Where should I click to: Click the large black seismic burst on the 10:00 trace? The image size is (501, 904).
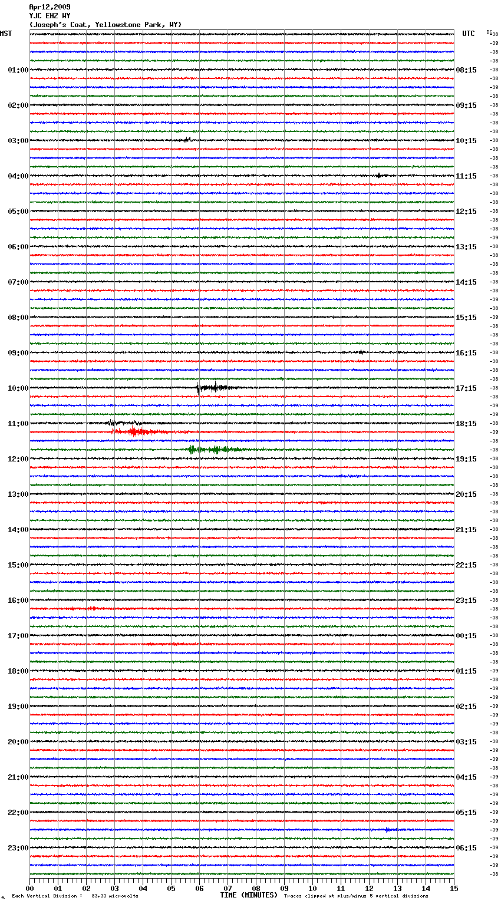(211, 388)
